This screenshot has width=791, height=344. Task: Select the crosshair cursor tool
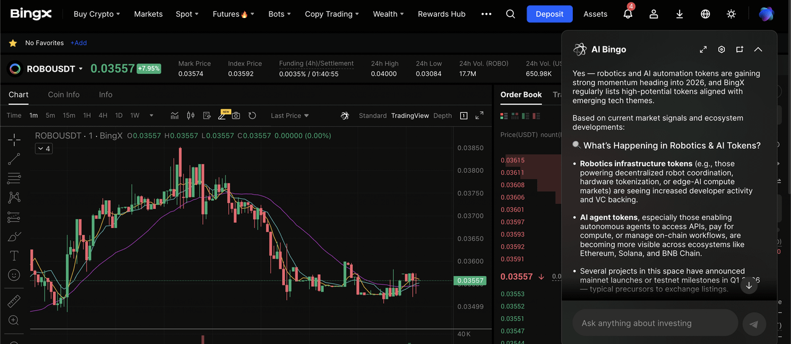click(x=14, y=139)
